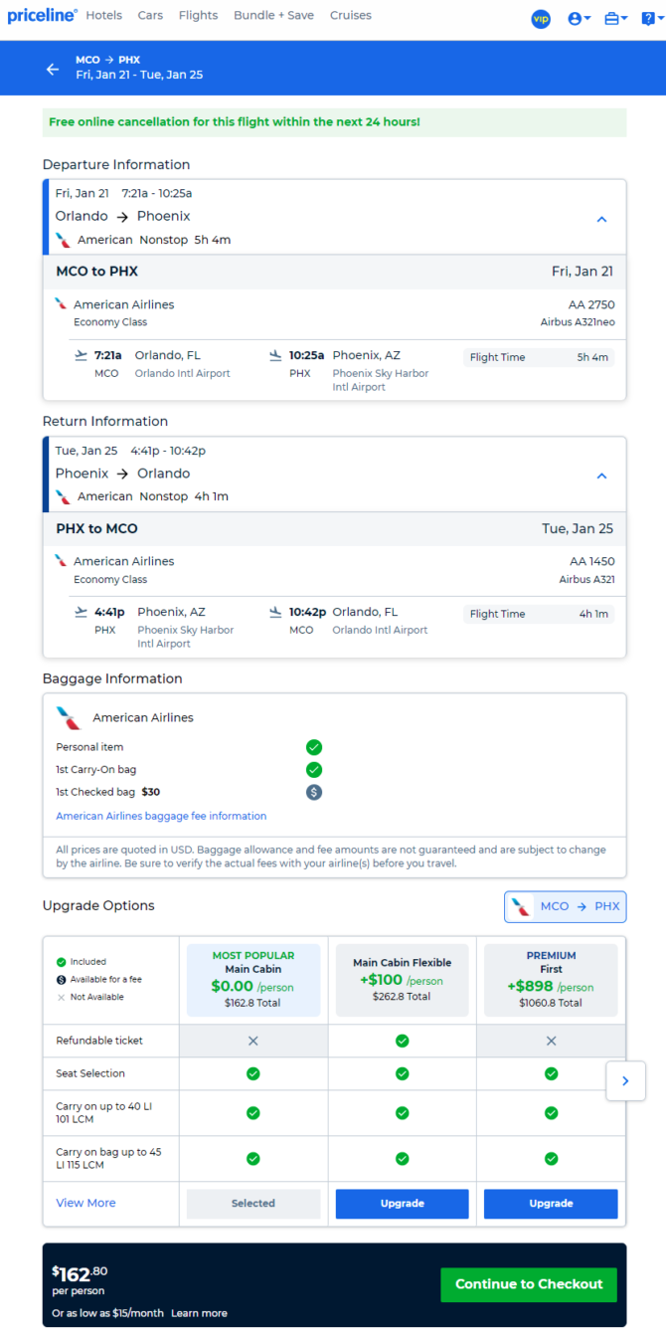Image resolution: width=666 pixels, height=1340 pixels.
Task: Open American Airlines baggage fee information link
Action: pyautogui.click(x=161, y=816)
